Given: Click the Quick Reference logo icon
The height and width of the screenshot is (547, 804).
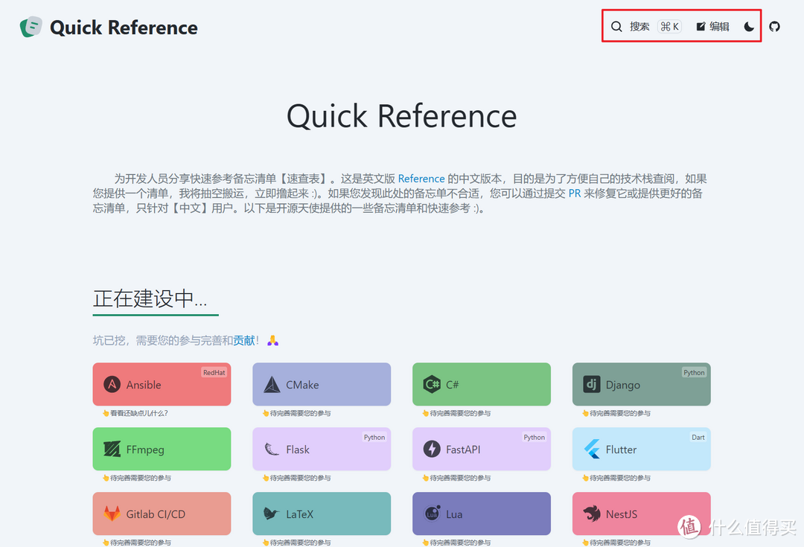Looking at the screenshot, I should (x=31, y=27).
